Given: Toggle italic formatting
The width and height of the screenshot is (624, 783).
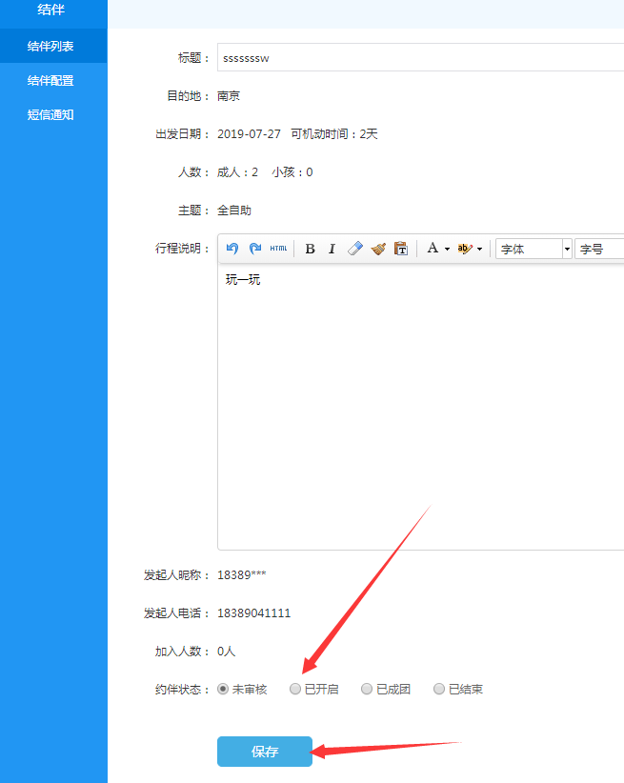Looking at the screenshot, I should [332, 249].
